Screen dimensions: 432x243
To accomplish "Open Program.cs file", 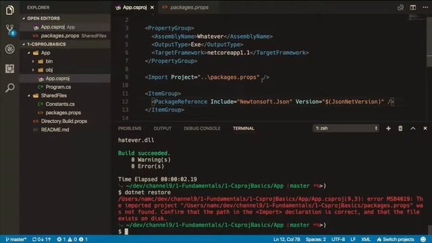I will tap(58, 87).
